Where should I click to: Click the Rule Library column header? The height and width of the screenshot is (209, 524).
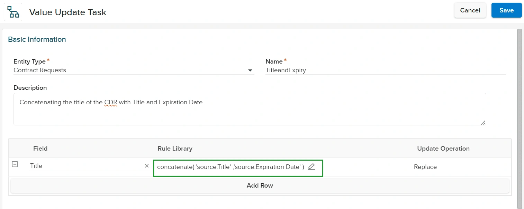(175, 149)
